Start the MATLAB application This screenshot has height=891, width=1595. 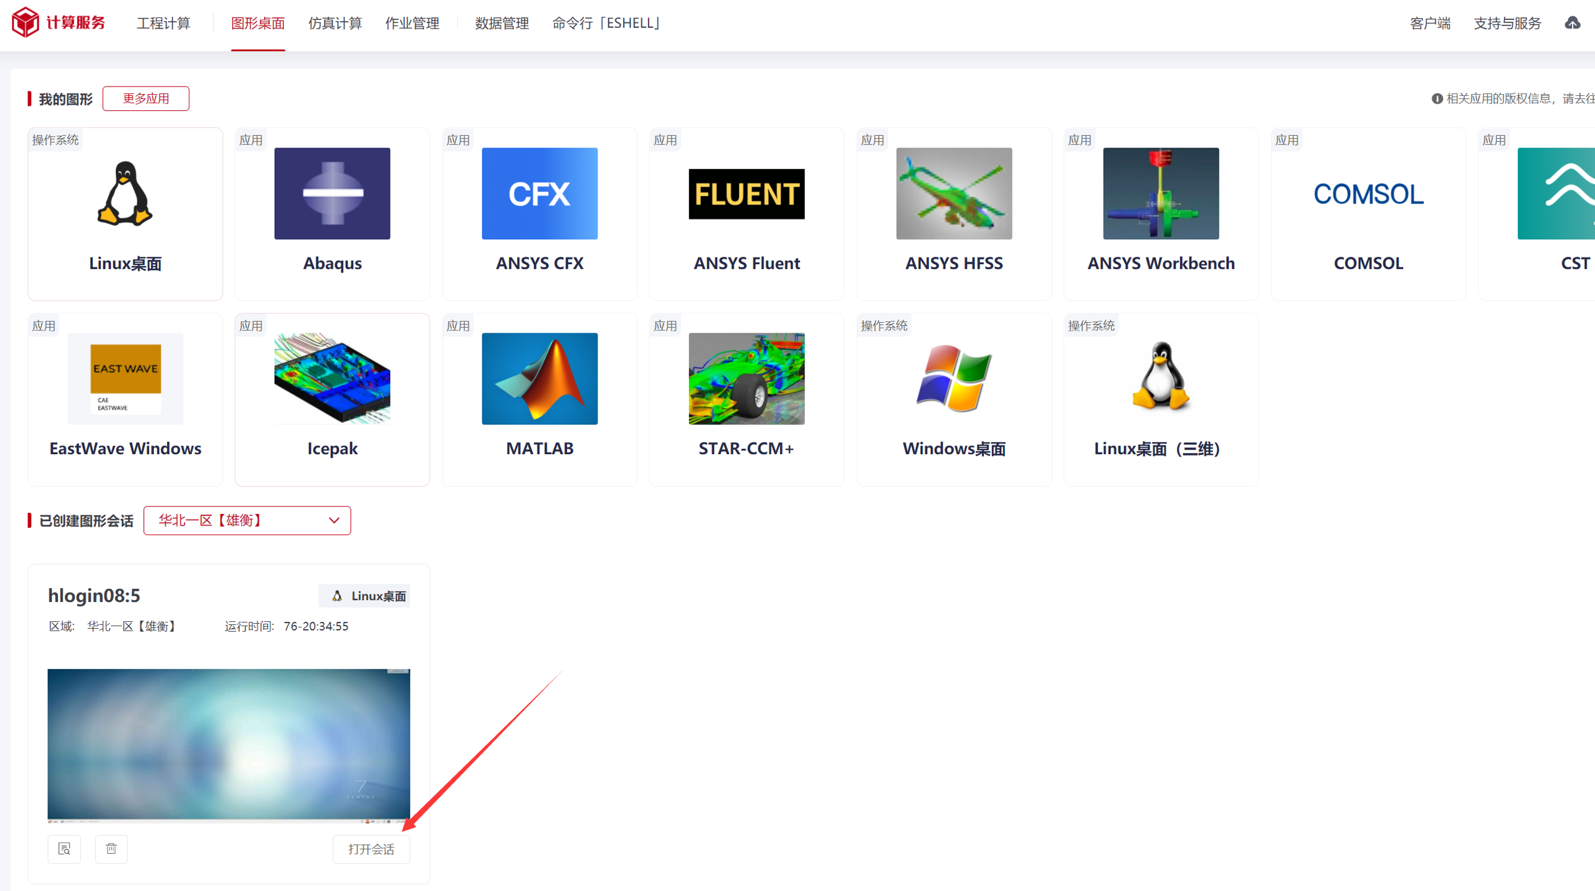[x=540, y=399]
